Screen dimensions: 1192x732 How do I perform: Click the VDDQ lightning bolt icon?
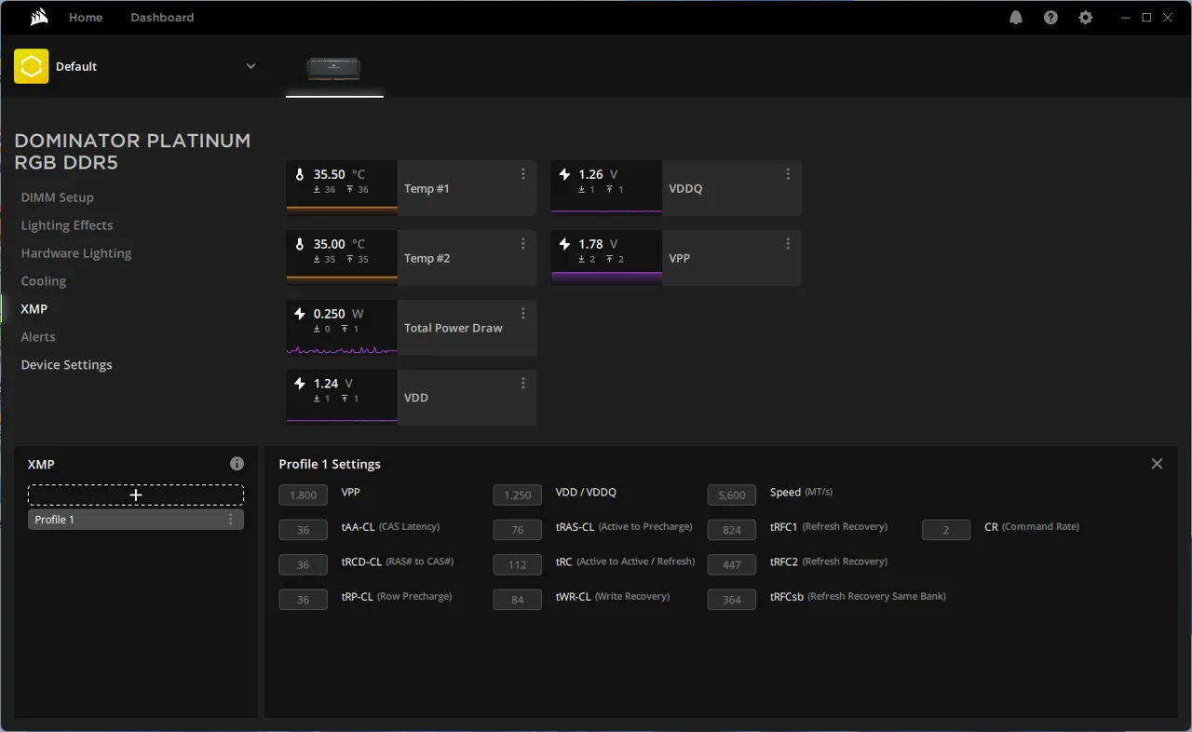tap(564, 174)
